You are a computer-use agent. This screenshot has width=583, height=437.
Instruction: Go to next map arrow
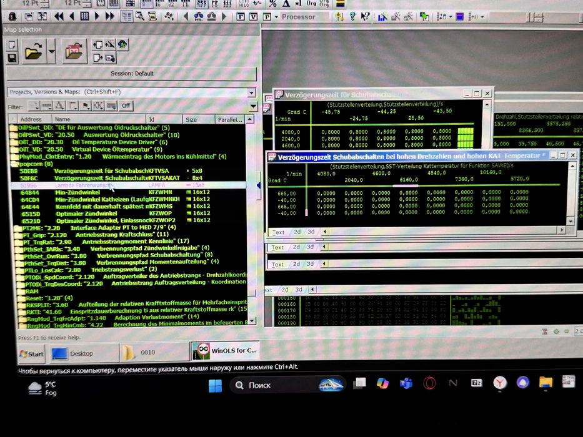(x=97, y=16)
